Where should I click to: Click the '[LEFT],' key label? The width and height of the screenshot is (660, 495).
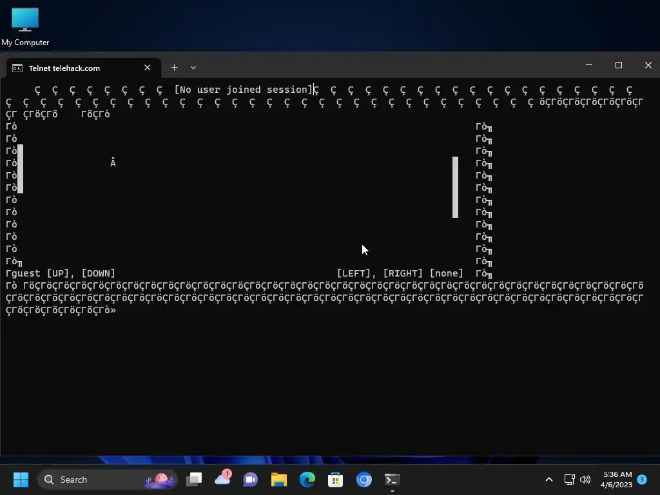click(356, 273)
